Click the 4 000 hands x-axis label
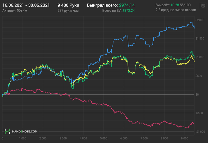 pyautogui.click(x=83, y=139)
